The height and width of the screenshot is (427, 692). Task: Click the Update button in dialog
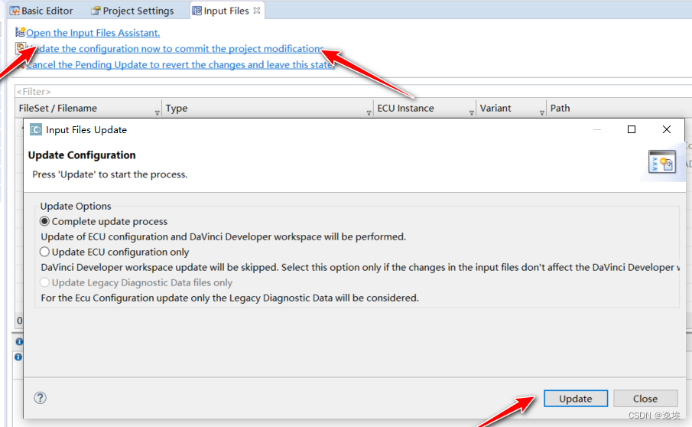[x=576, y=398]
